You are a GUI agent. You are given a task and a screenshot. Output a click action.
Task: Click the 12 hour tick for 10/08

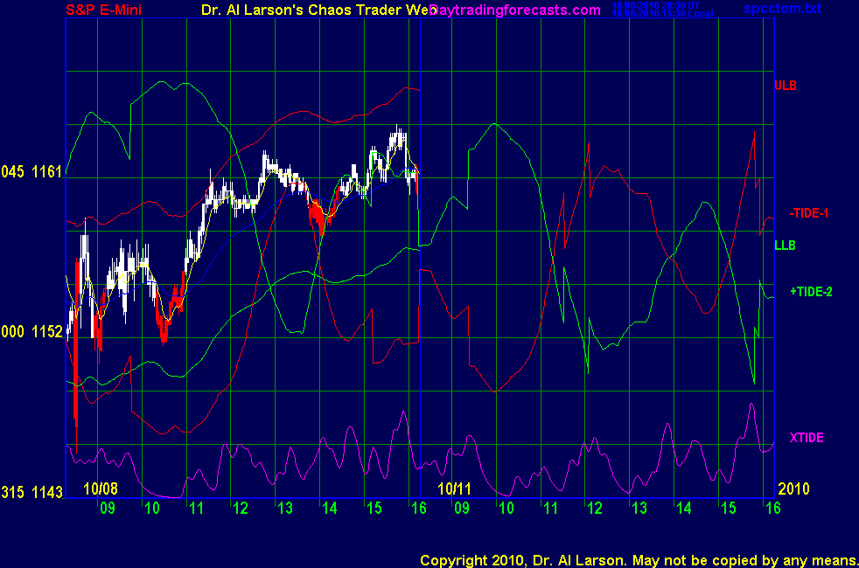point(240,508)
